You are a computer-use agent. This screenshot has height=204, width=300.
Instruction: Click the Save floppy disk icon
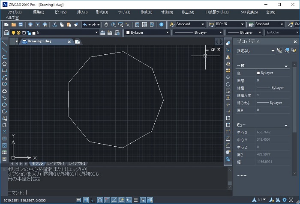[x=21, y=25]
